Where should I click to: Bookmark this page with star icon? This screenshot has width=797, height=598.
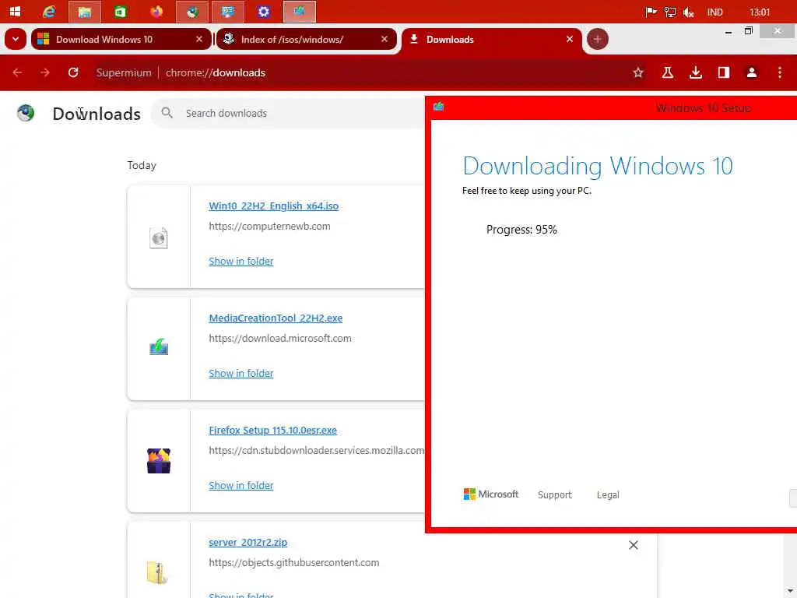(638, 72)
